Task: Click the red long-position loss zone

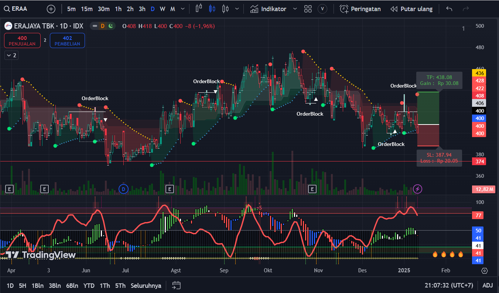Action: 428,136
